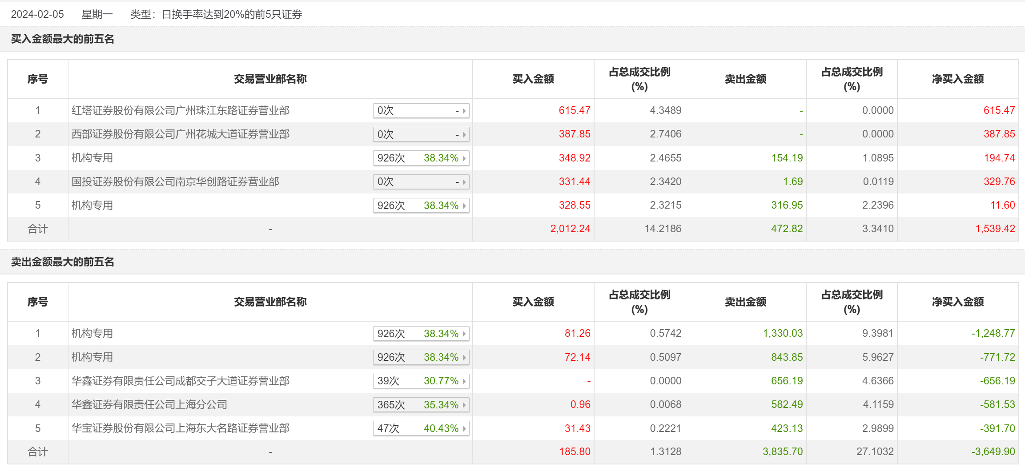The image size is (1025, 472).
Task: Open 华鑫证券成都交子大道证券营业部 link
Action: pyautogui.click(x=180, y=381)
